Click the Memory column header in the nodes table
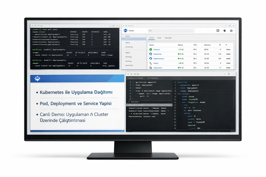 pyautogui.click(x=207, y=45)
